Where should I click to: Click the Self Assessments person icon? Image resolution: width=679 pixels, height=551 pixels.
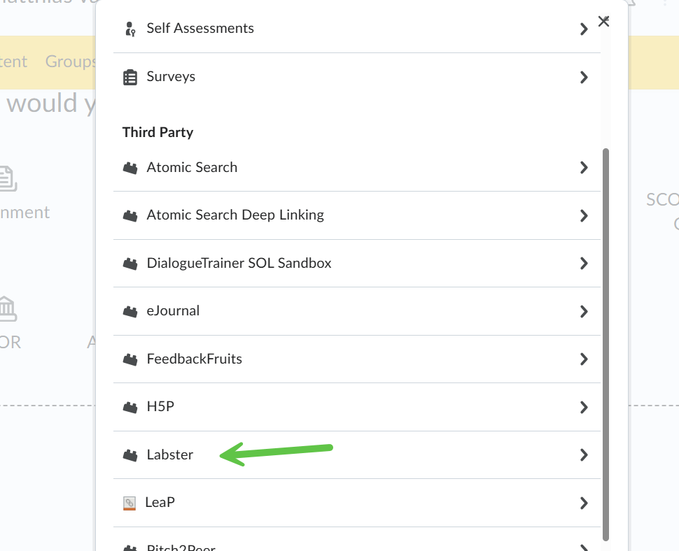(130, 29)
